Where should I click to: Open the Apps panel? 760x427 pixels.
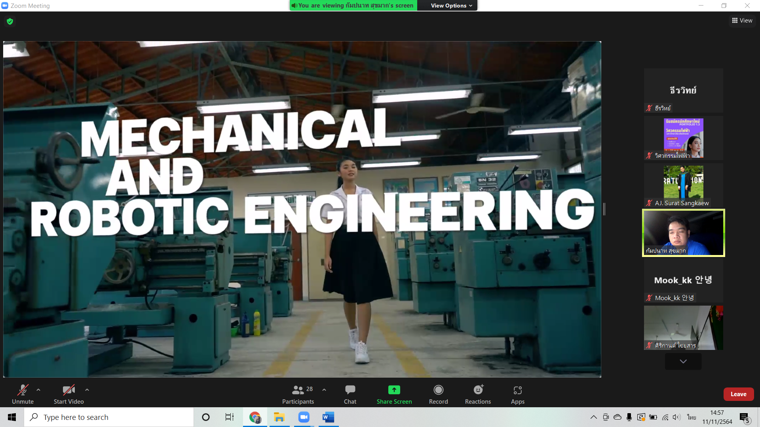pos(517,394)
